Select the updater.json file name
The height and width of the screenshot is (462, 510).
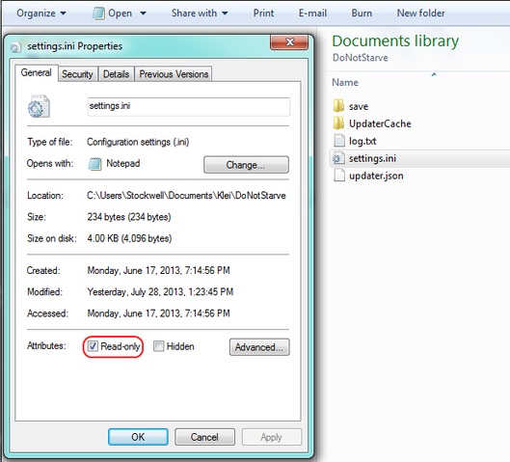[376, 176]
